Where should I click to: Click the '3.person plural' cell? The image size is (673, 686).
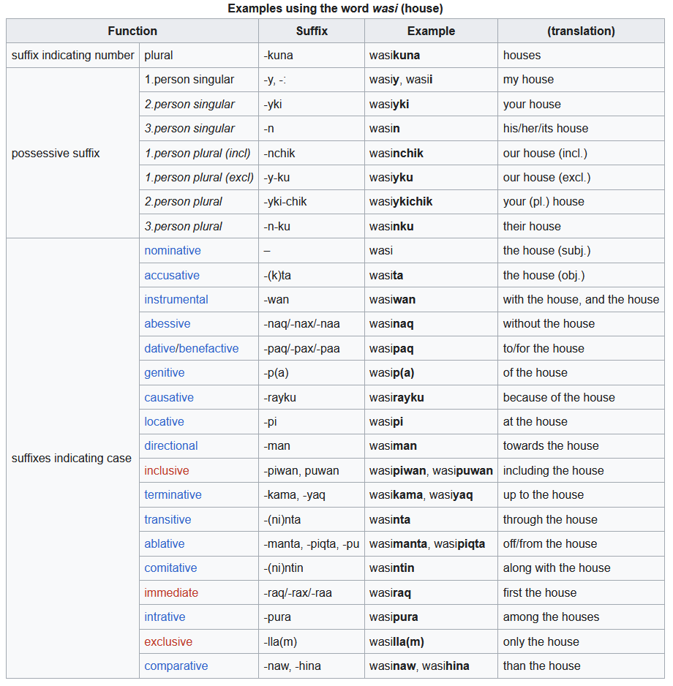(x=199, y=226)
